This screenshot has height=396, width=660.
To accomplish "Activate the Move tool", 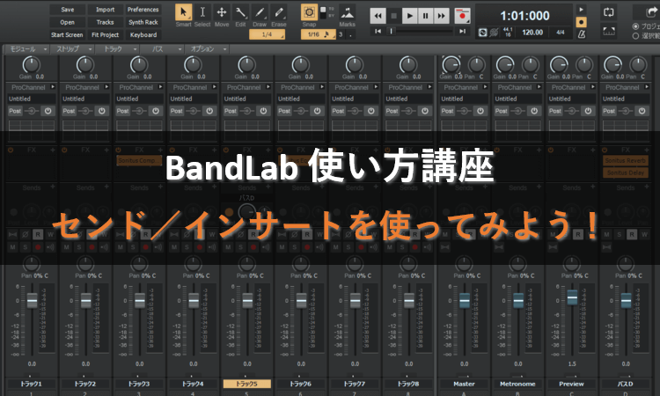I will coord(222,12).
